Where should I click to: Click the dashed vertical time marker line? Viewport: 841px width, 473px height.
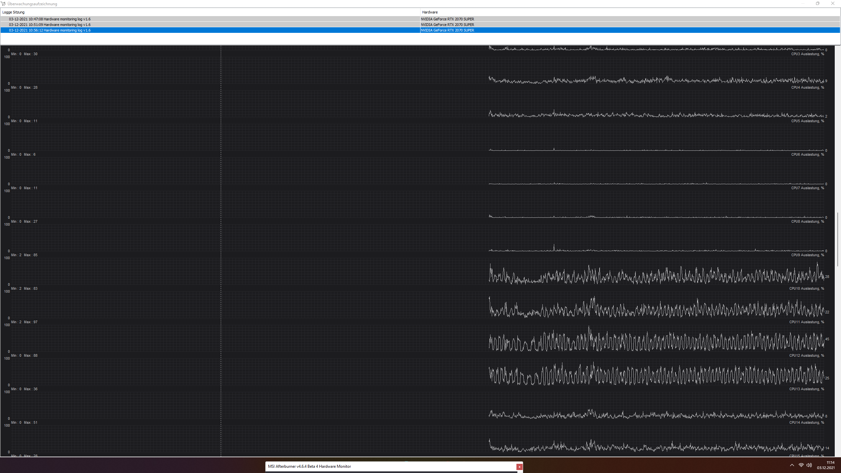point(221,230)
